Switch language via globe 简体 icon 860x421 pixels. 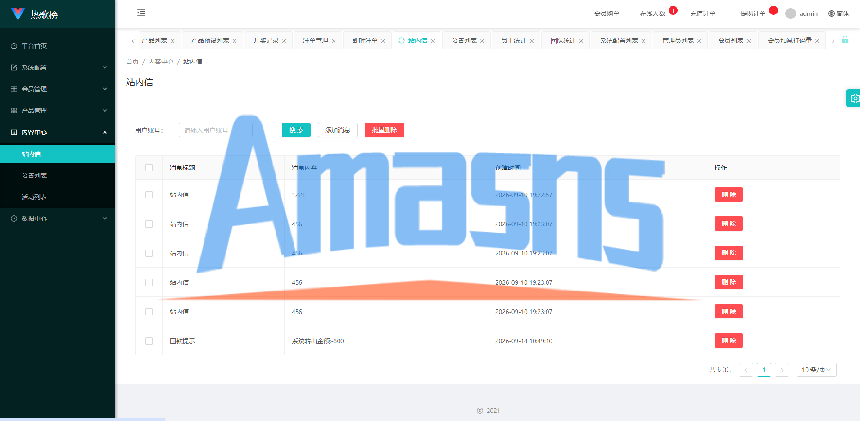pyautogui.click(x=838, y=13)
